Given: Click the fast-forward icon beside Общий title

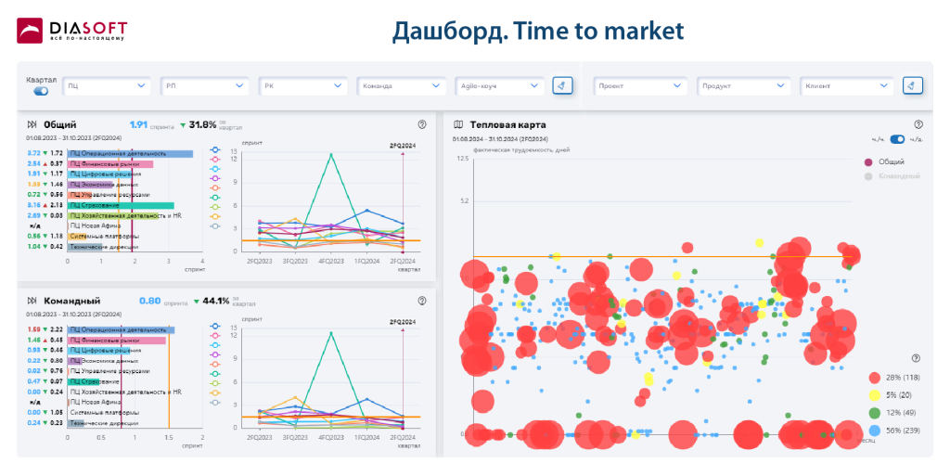Looking at the screenshot, I should tap(32, 124).
